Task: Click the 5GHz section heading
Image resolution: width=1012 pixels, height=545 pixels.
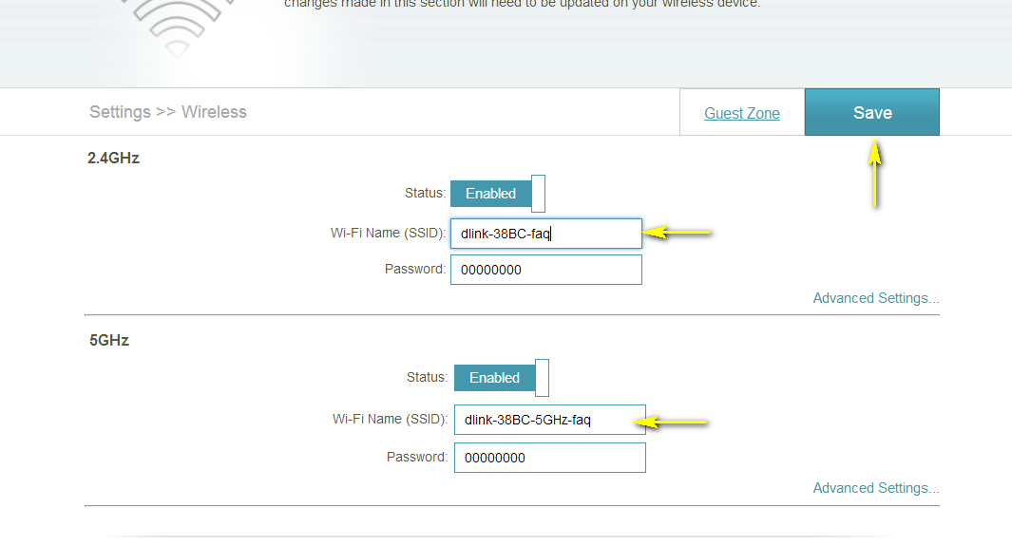Action: (x=109, y=340)
